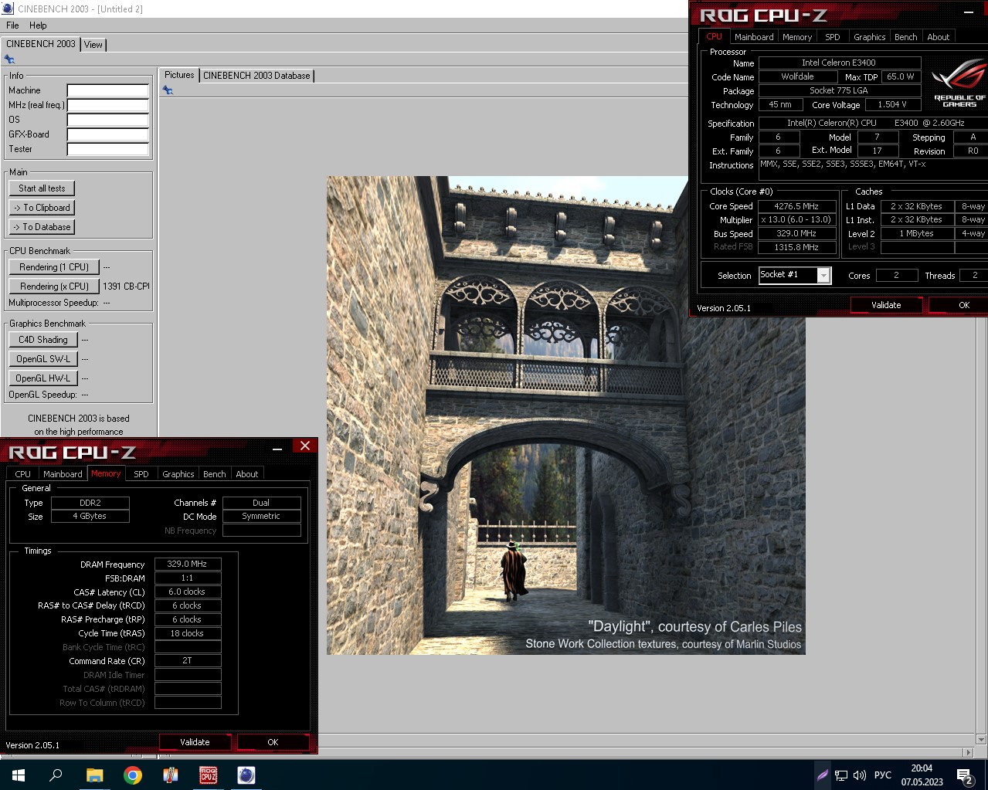This screenshot has width=988, height=790.
Task: Open the File menu
Action: [x=12, y=25]
